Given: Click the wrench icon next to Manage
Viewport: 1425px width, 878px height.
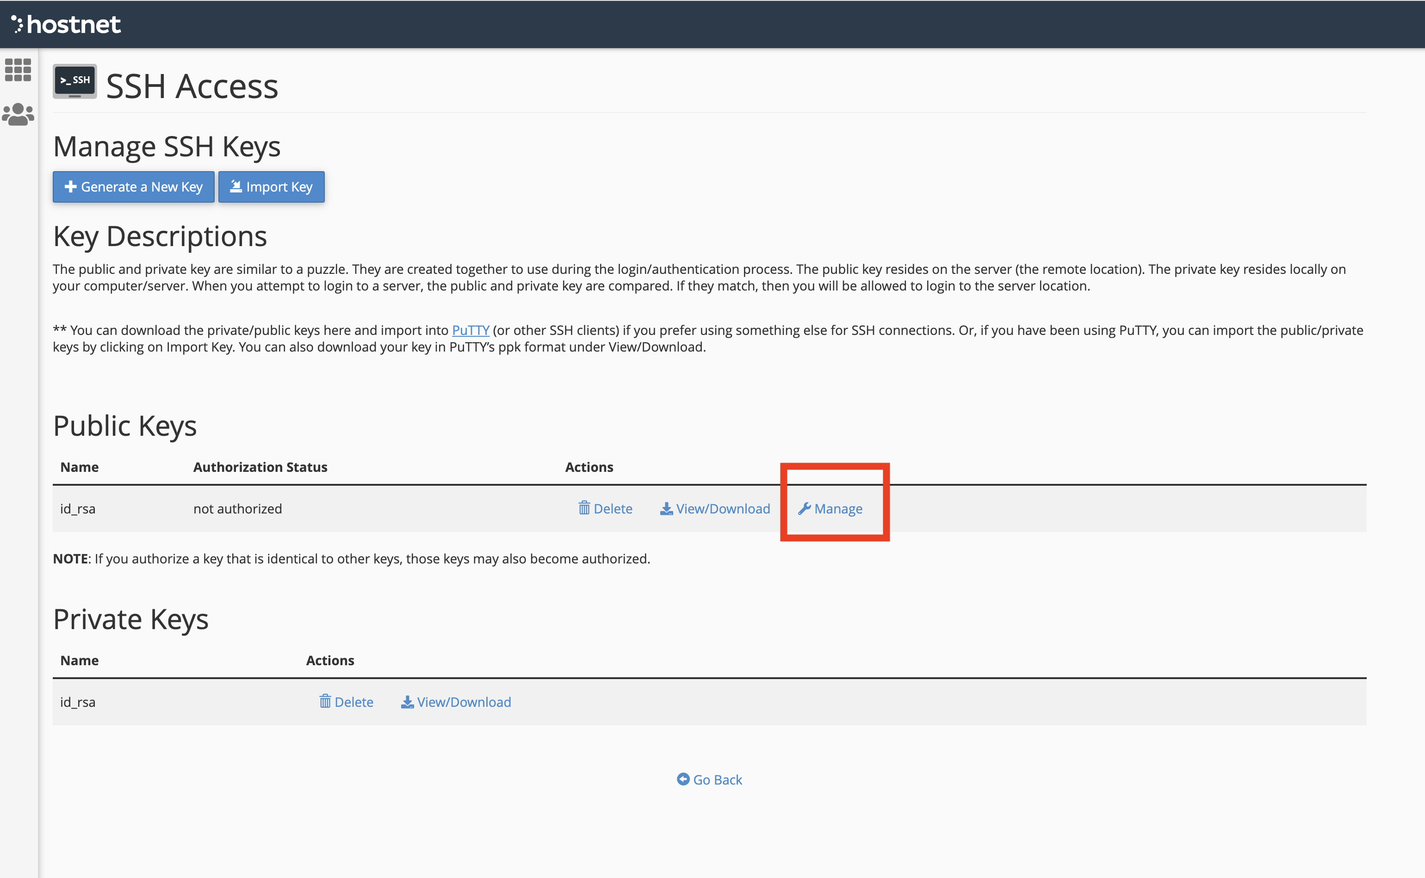Looking at the screenshot, I should [x=804, y=509].
